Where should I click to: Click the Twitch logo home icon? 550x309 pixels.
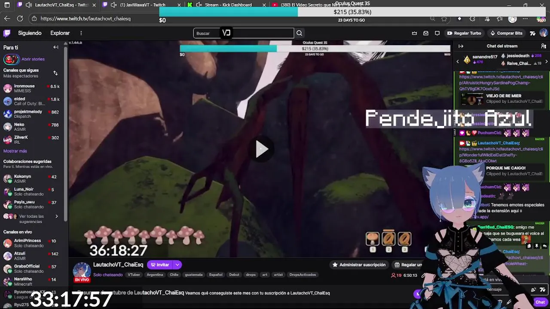[7, 33]
